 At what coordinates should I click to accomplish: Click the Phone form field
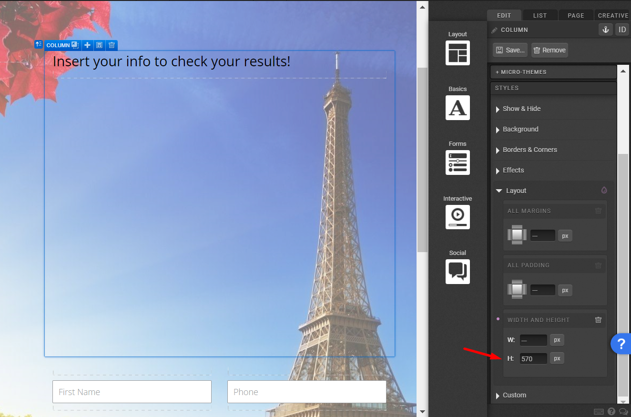coord(307,392)
